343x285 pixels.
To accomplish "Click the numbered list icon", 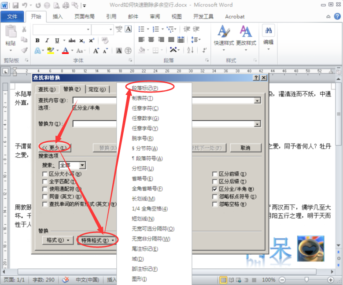I will [x=156, y=29].
